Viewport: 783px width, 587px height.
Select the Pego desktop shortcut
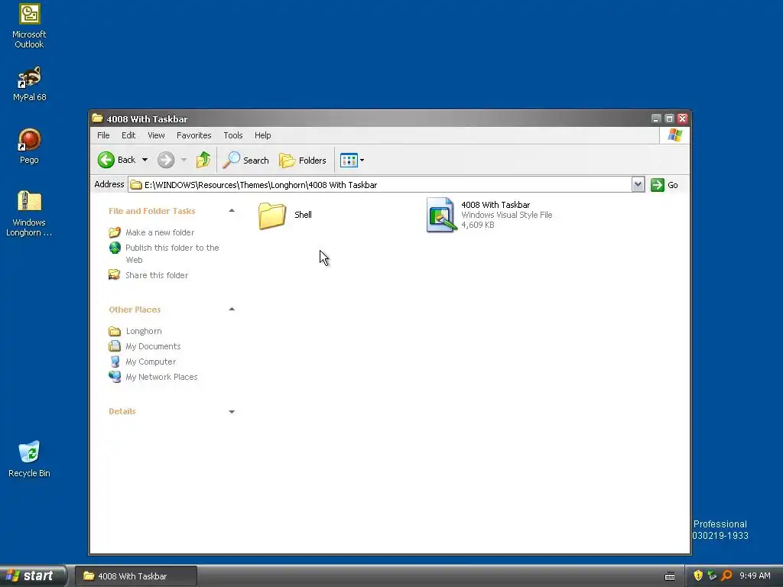(x=29, y=146)
